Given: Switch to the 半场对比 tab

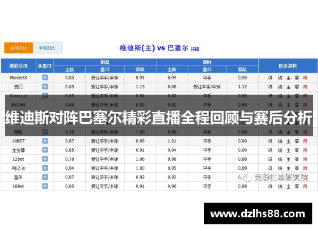Looking at the screenshot, I should point(47,48).
